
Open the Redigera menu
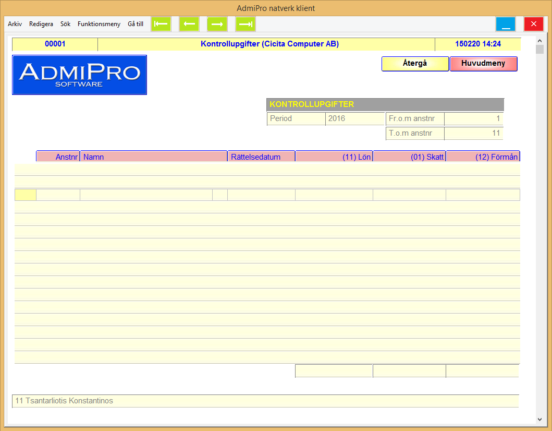pos(41,24)
